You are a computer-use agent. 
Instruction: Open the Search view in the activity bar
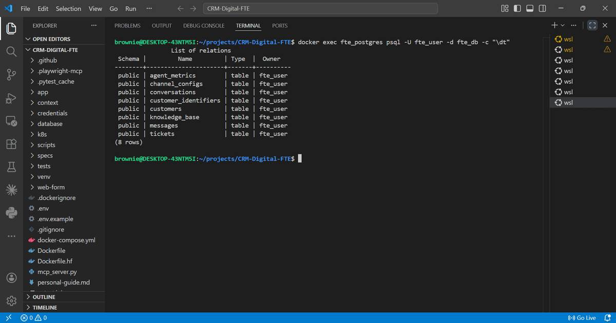(x=11, y=52)
